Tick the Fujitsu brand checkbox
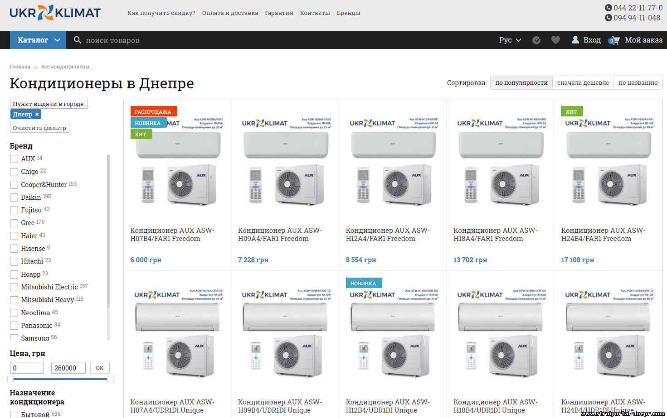667x418 pixels. (x=14, y=210)
